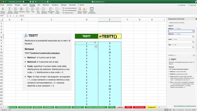
Task: Open the Disegno ribbon tab
Action: (x=18, y=5)
